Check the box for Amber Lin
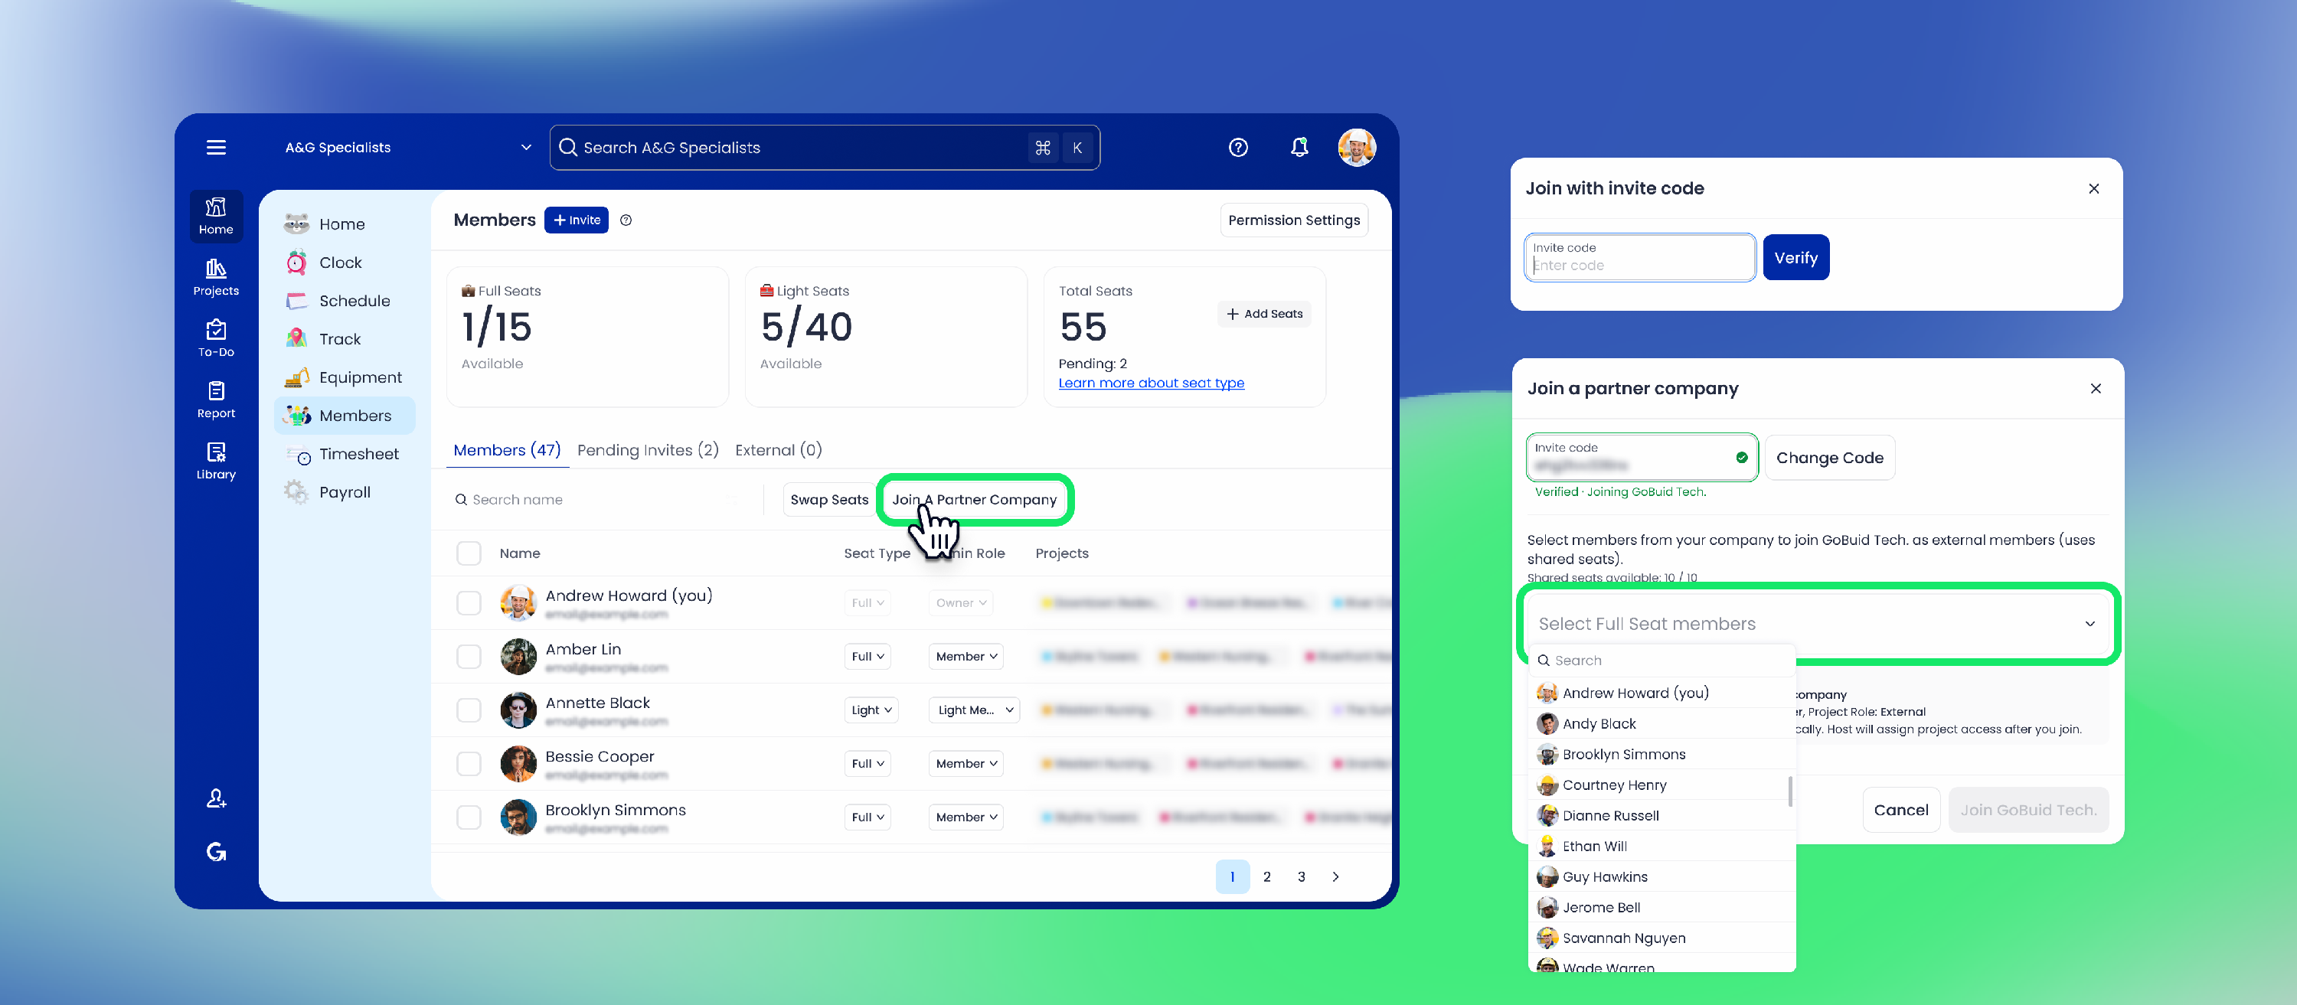The width and height of the screenshot is (2297, 1005). 468,656
